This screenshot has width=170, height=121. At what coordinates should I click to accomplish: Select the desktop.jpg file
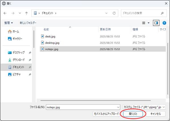pos(52,43)
